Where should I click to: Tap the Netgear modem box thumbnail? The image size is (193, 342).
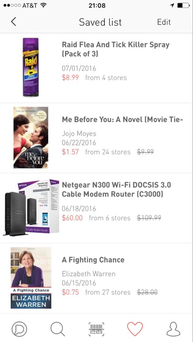coord(31,207)
